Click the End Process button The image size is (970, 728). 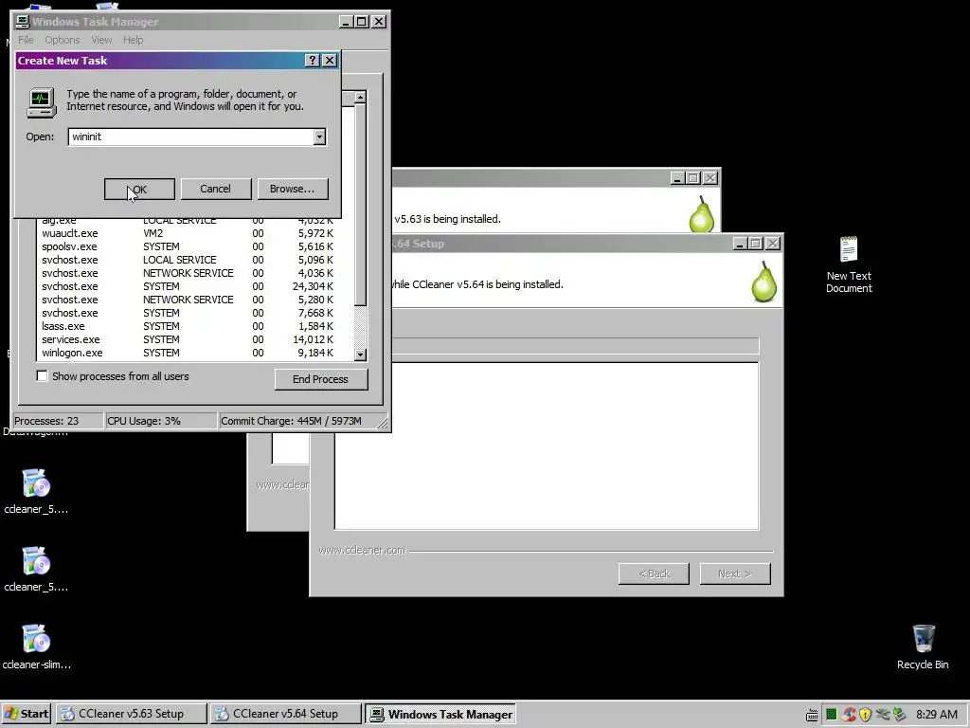tap(320, 379)
